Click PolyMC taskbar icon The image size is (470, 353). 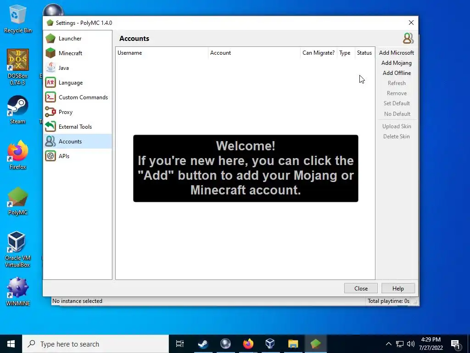click(x=316, y=344)
